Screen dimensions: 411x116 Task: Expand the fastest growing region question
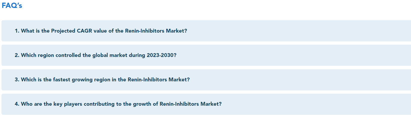(x=206, y=80)
